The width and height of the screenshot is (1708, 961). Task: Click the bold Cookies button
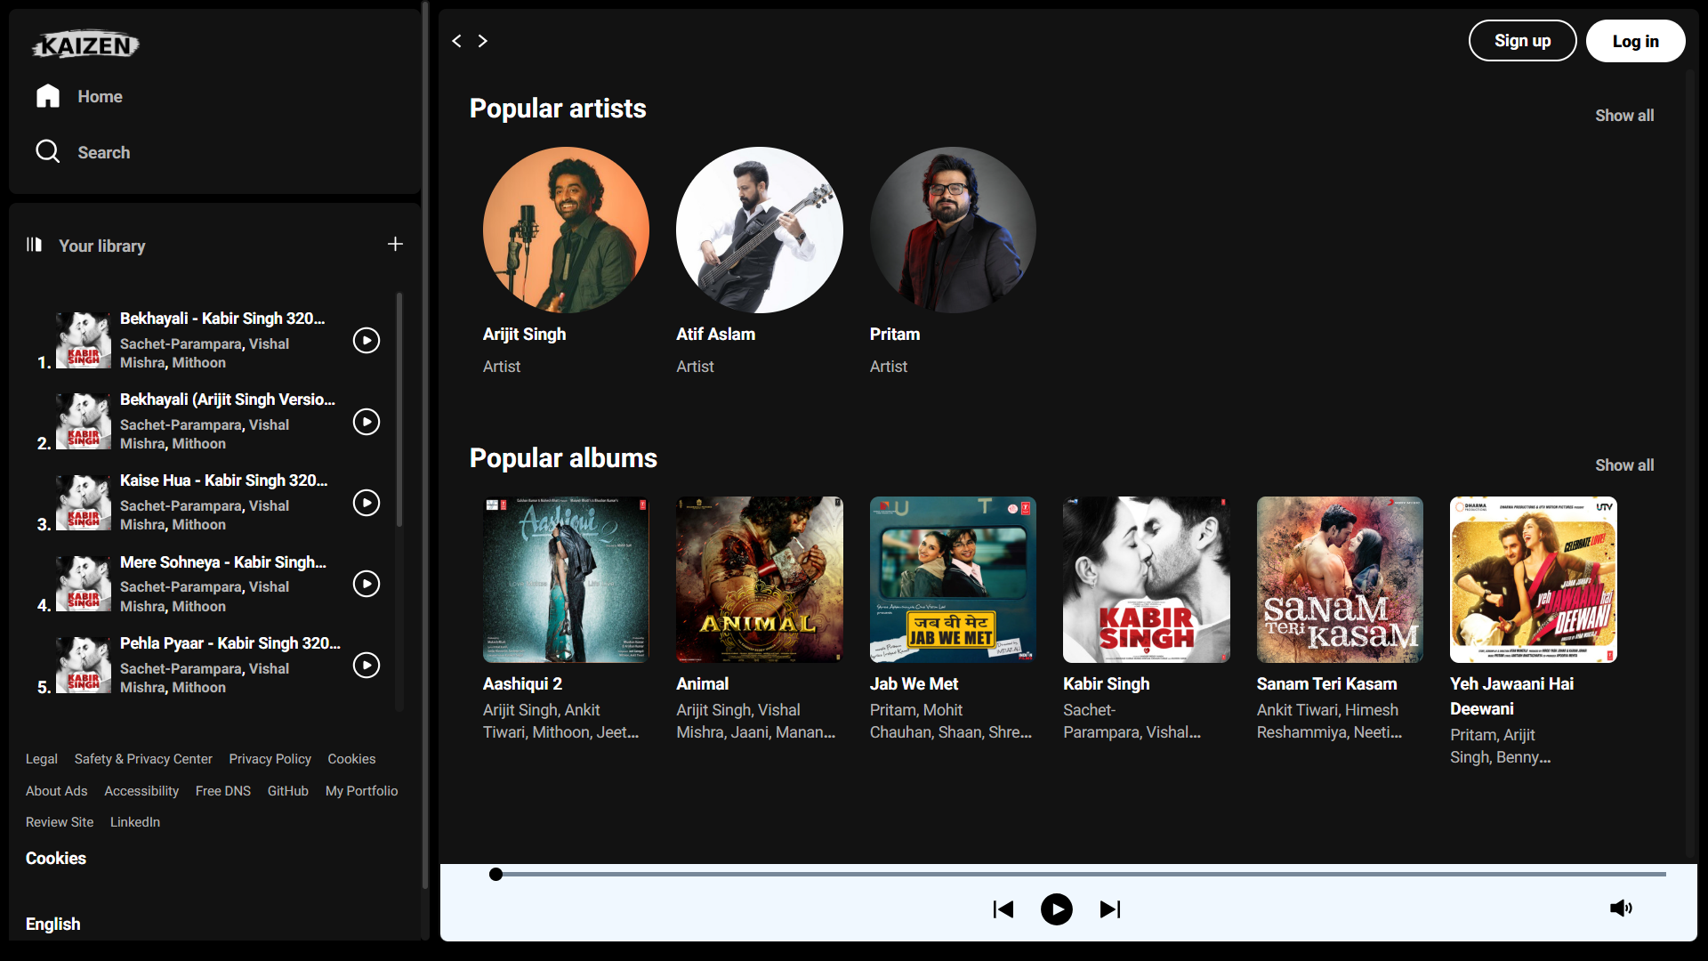[x=55, y=859]
